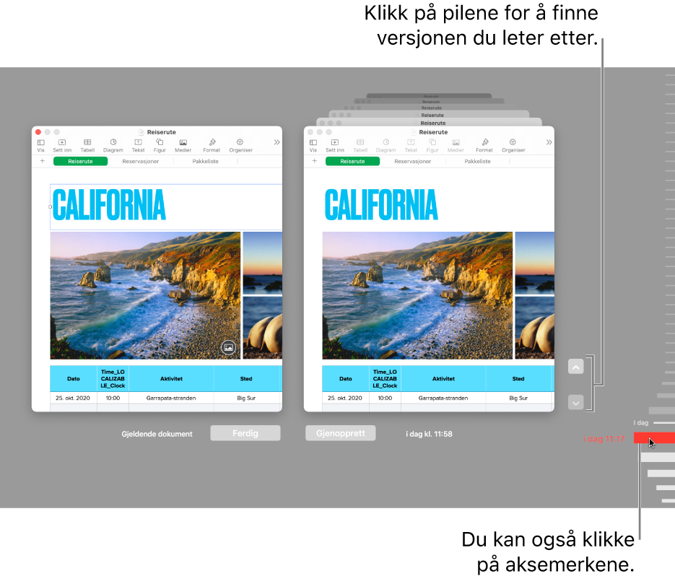Add new sheet with plus in current document
The height and width of the screenshot is (584, 675).
[x=42, y=161]
